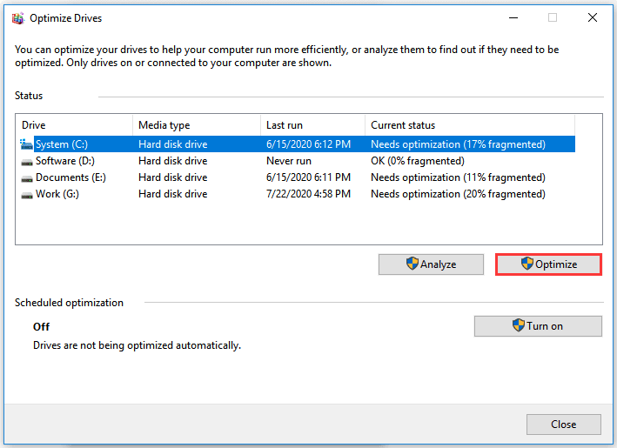Click the Optimize Drives title bar icon
Image resolution: width=617 pixels, height=448 pixels.
[x=17, y=17]
